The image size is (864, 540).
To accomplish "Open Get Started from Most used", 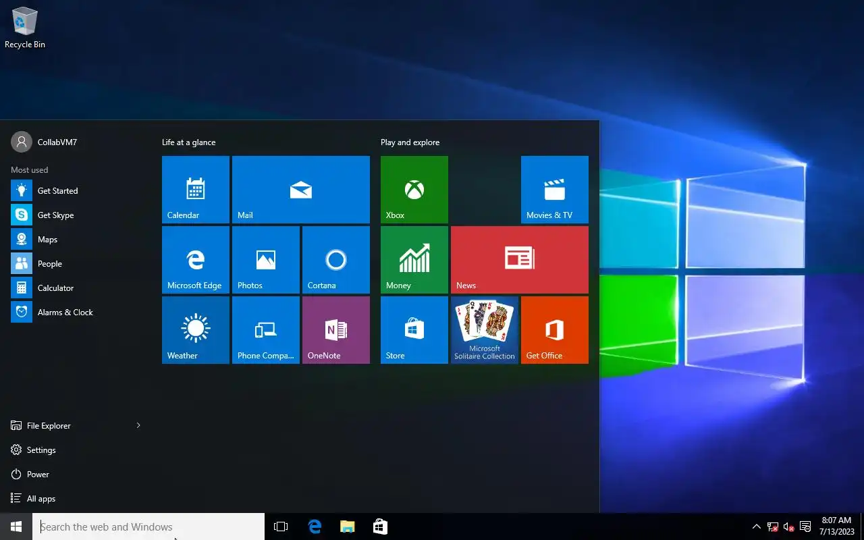I will tap(76, 191).
